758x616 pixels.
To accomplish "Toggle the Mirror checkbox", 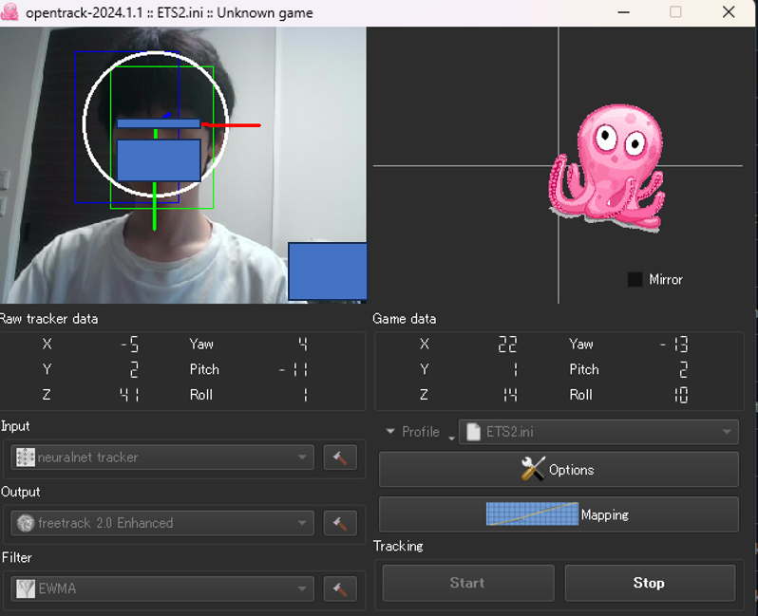I will click(635, 279).
